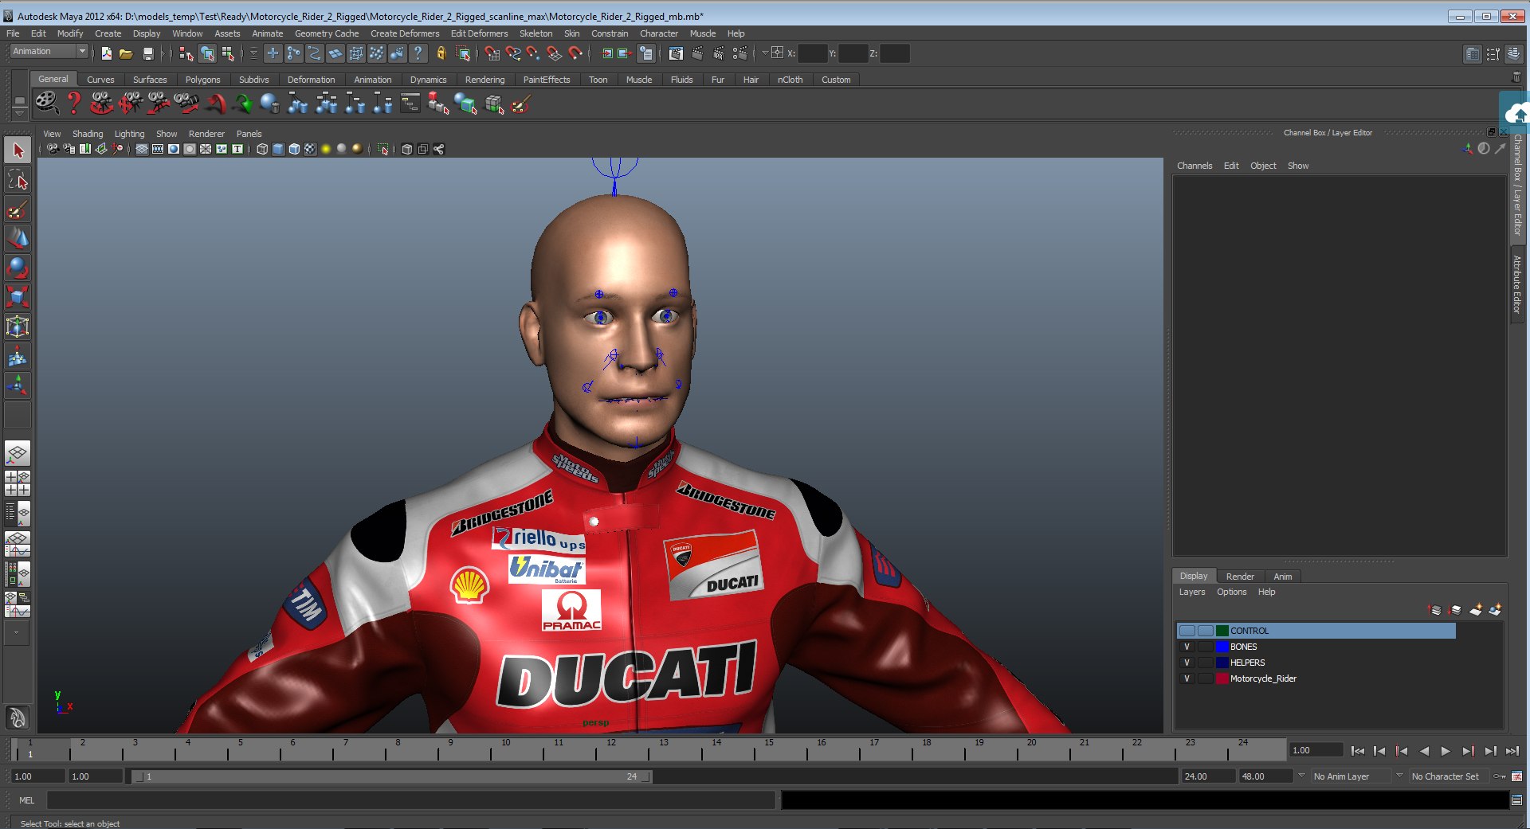Enable Snap to Grids magnet icon
Screen dimensions: 1530x829
(x=492, y=53)
